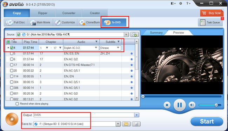Uncheck title 4 checkbox

12,48
